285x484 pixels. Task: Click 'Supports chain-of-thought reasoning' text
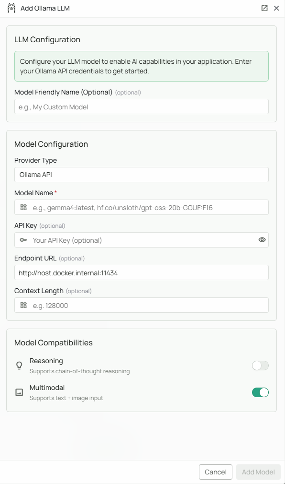[80, 371]
